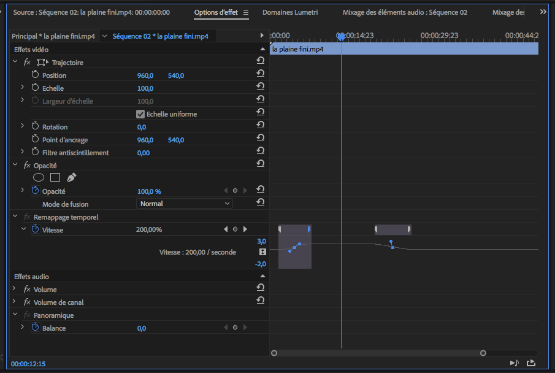Switch to Domaines Lumetri tab

290,12
